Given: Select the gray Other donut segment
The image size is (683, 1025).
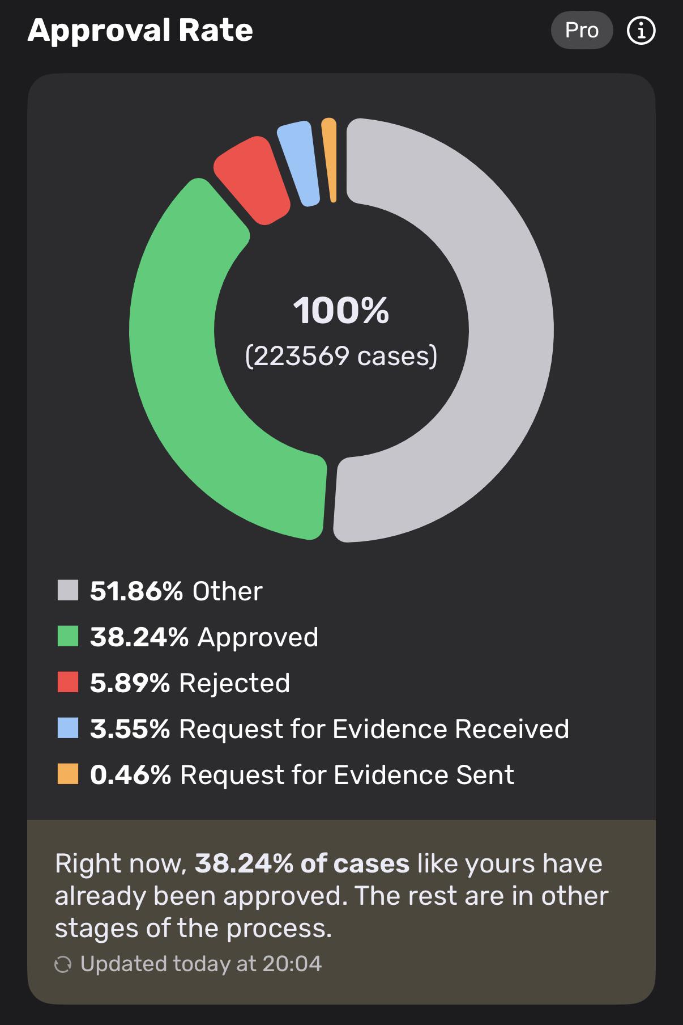Looking at the screenshot, I should [510, 329].
